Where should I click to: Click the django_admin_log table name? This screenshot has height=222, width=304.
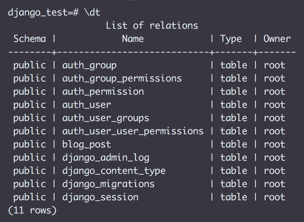106,158
